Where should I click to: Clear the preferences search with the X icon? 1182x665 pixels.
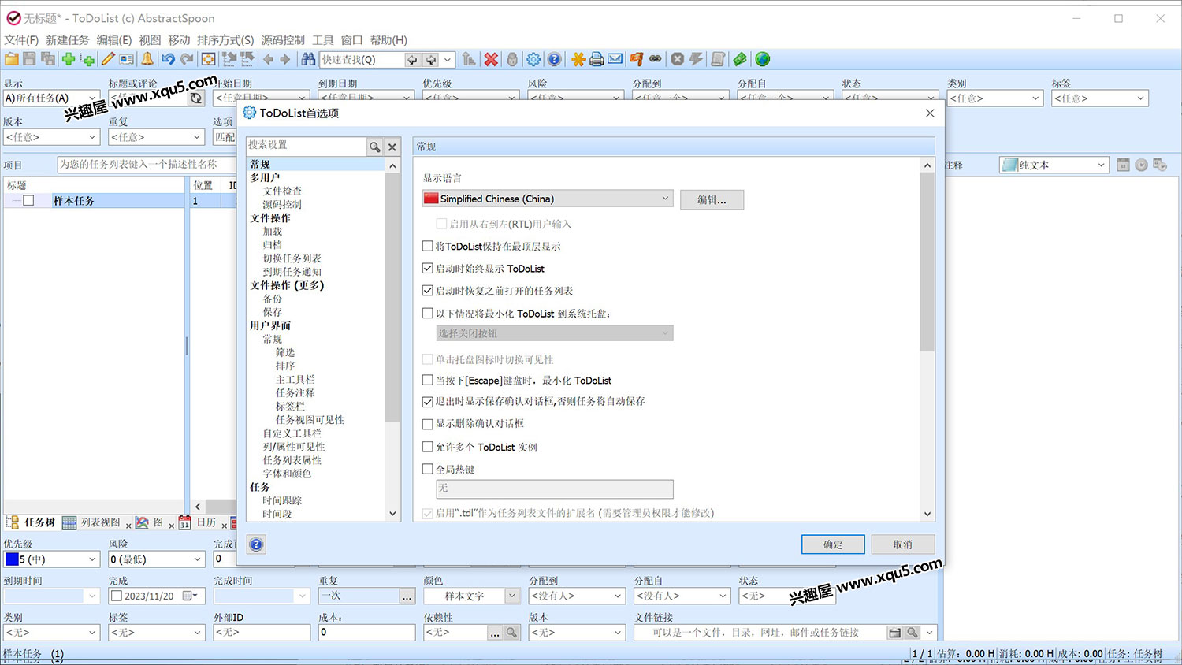392,147
